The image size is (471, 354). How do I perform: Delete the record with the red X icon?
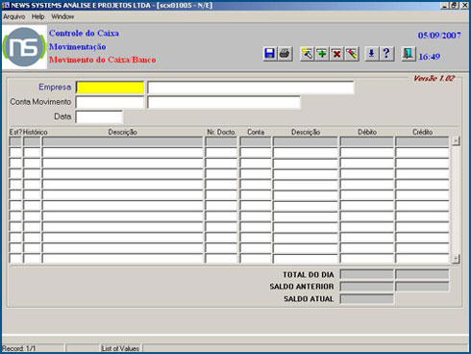[336, 53]
